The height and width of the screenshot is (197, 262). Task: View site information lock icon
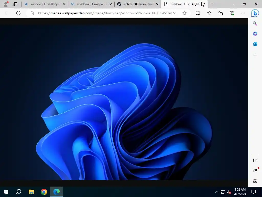(32, 13)
